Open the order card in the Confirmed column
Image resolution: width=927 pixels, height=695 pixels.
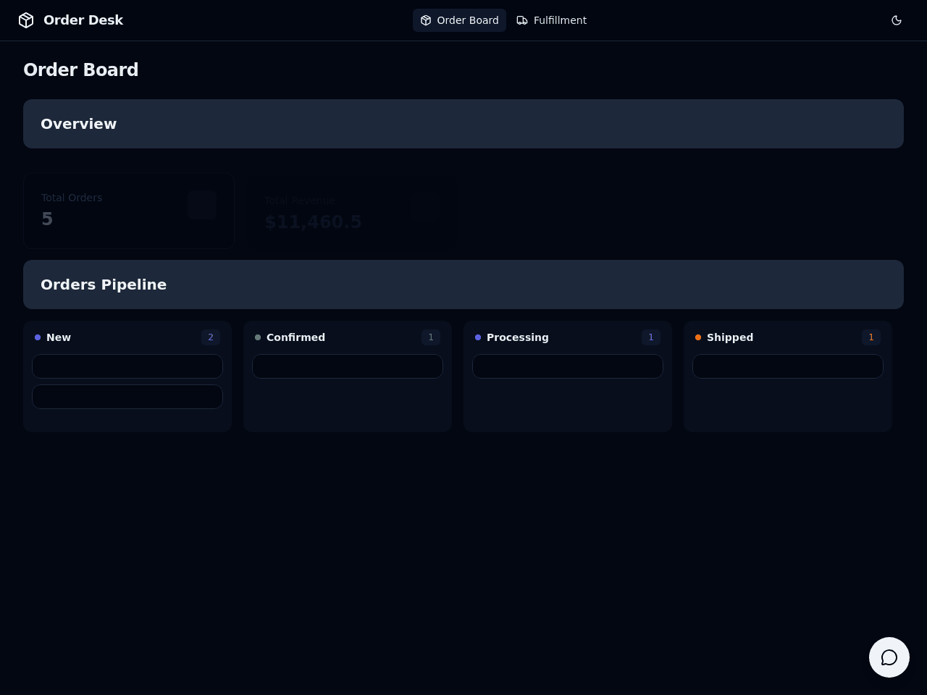click(x=348, y=366)
